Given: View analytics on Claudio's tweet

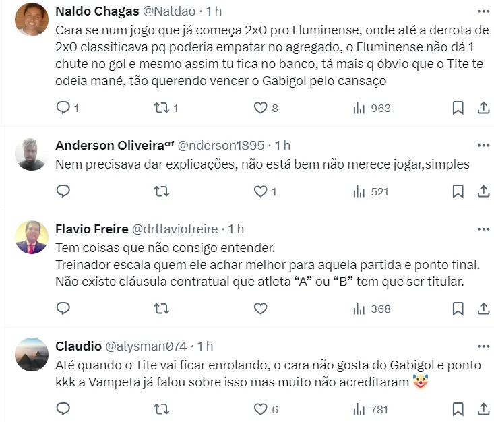Looking at the screenshot, I should (x=359, y=409).
